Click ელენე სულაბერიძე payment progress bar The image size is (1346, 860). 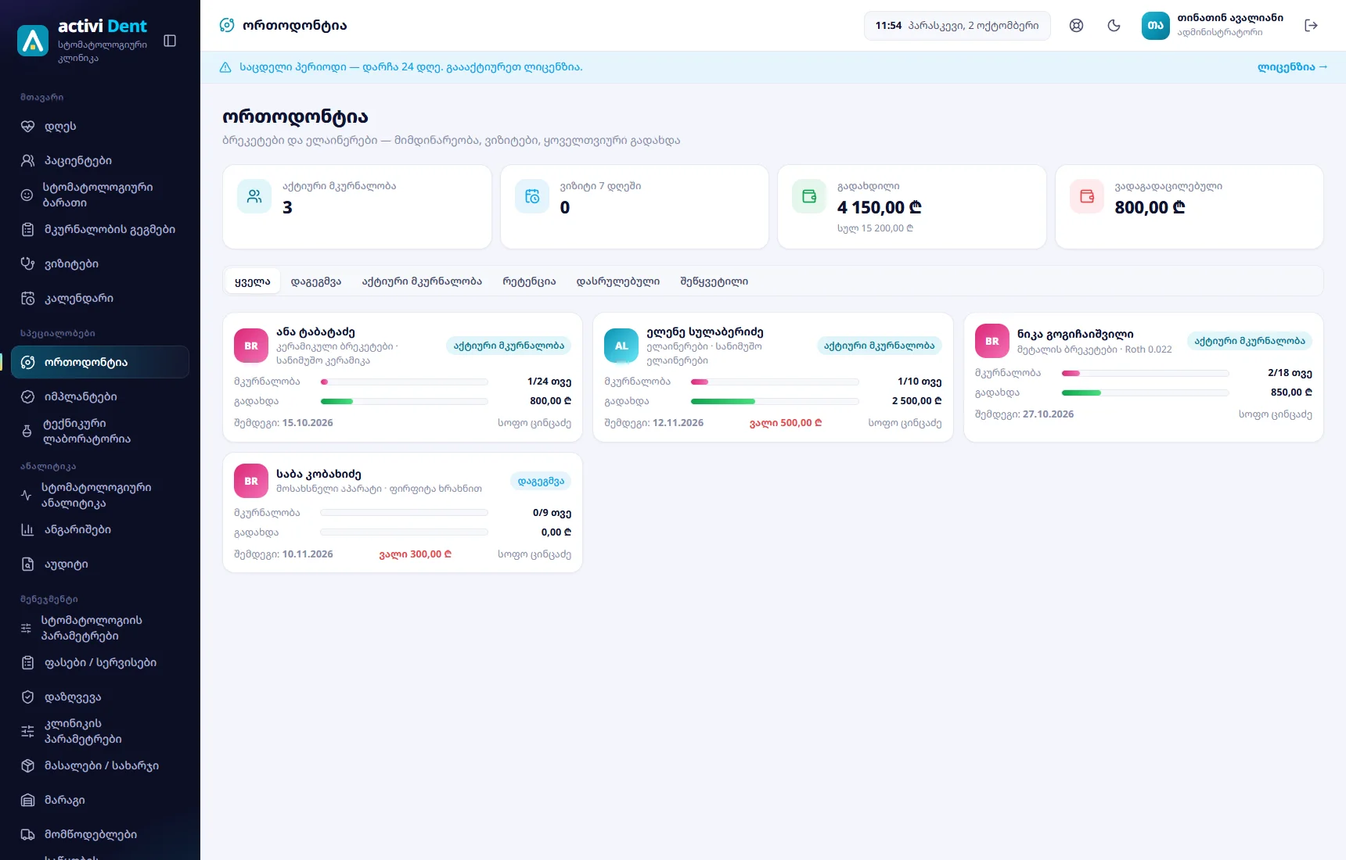pyautogui.click(x=775, y=401)
